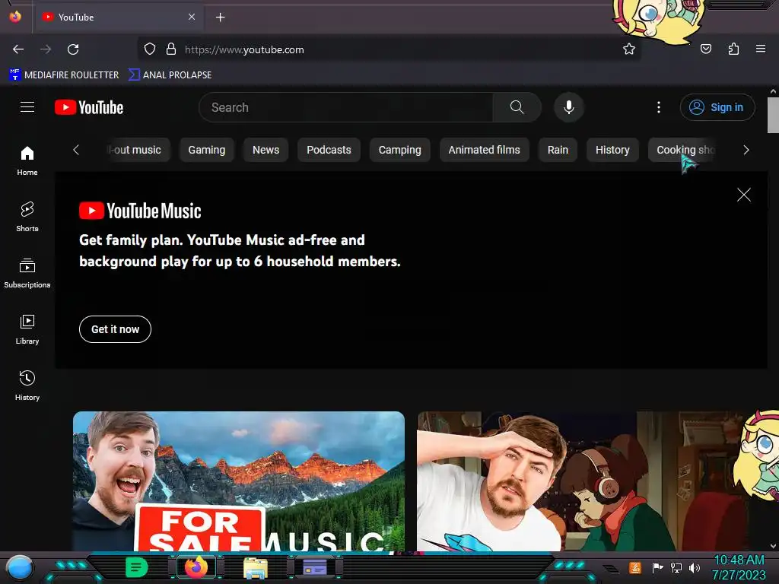779x584 pixels.
Task: Dismiss the YouTube Music banner
Action: [744, 195]
